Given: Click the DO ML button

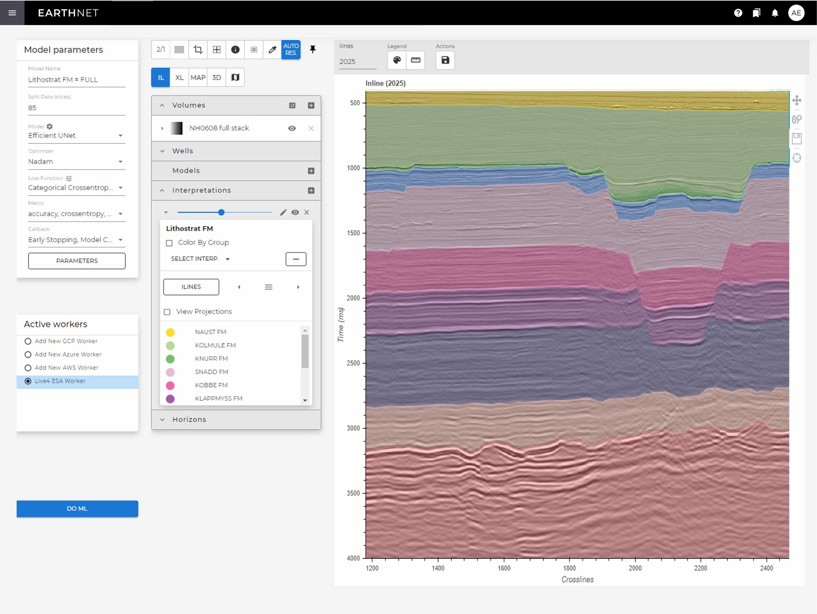Looking at the screenshot, I should click(77, 509).
